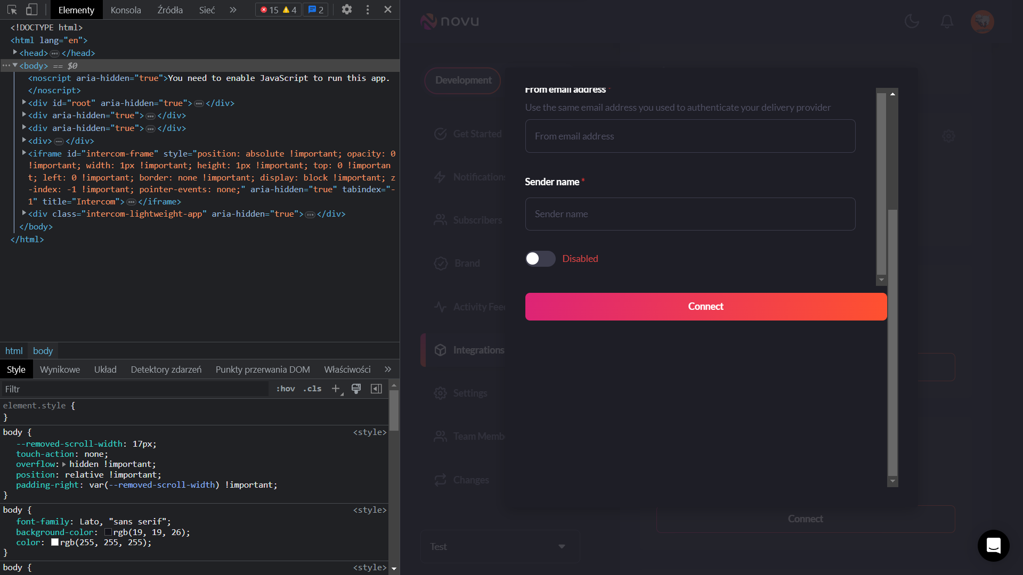Click the dark mode moon icon in Novu
The height and width of the screenshot is (575, 1023).
(x=912, y=21)
